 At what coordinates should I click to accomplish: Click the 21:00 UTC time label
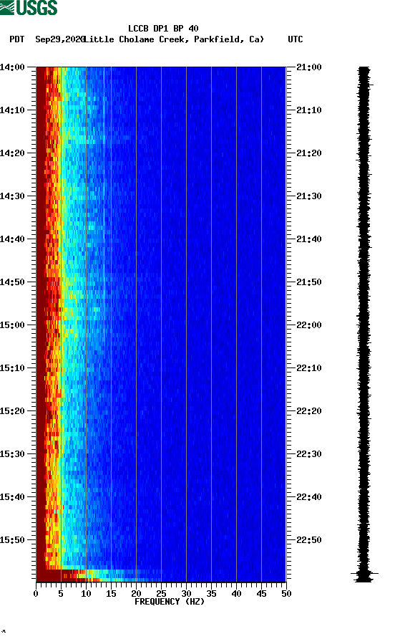point(309,67)
